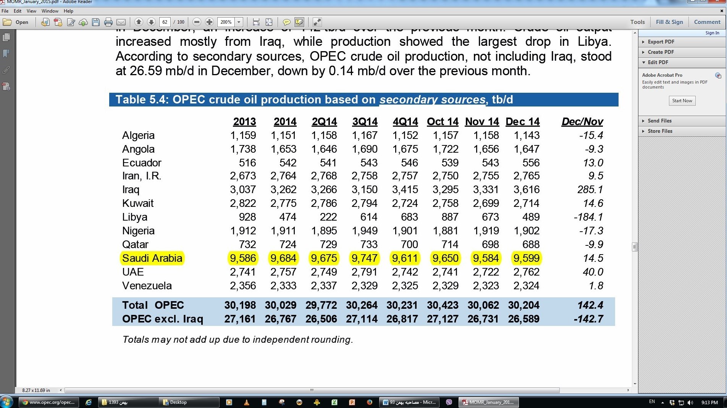
Task: Click the Send by email envelope icon
Action: [x=121, y=22]
